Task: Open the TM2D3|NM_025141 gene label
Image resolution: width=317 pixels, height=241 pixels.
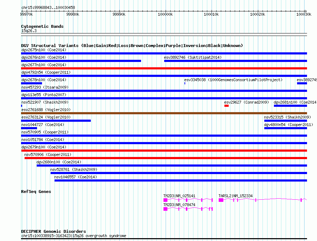Action: [179, 196]
